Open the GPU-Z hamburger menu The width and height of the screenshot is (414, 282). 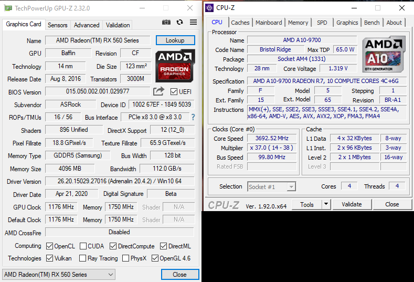pos(193,22)
